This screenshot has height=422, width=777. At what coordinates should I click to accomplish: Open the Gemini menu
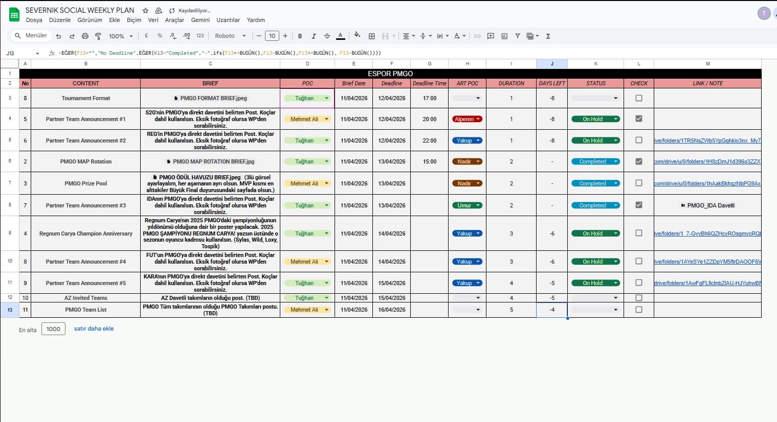tap(201, 20)
